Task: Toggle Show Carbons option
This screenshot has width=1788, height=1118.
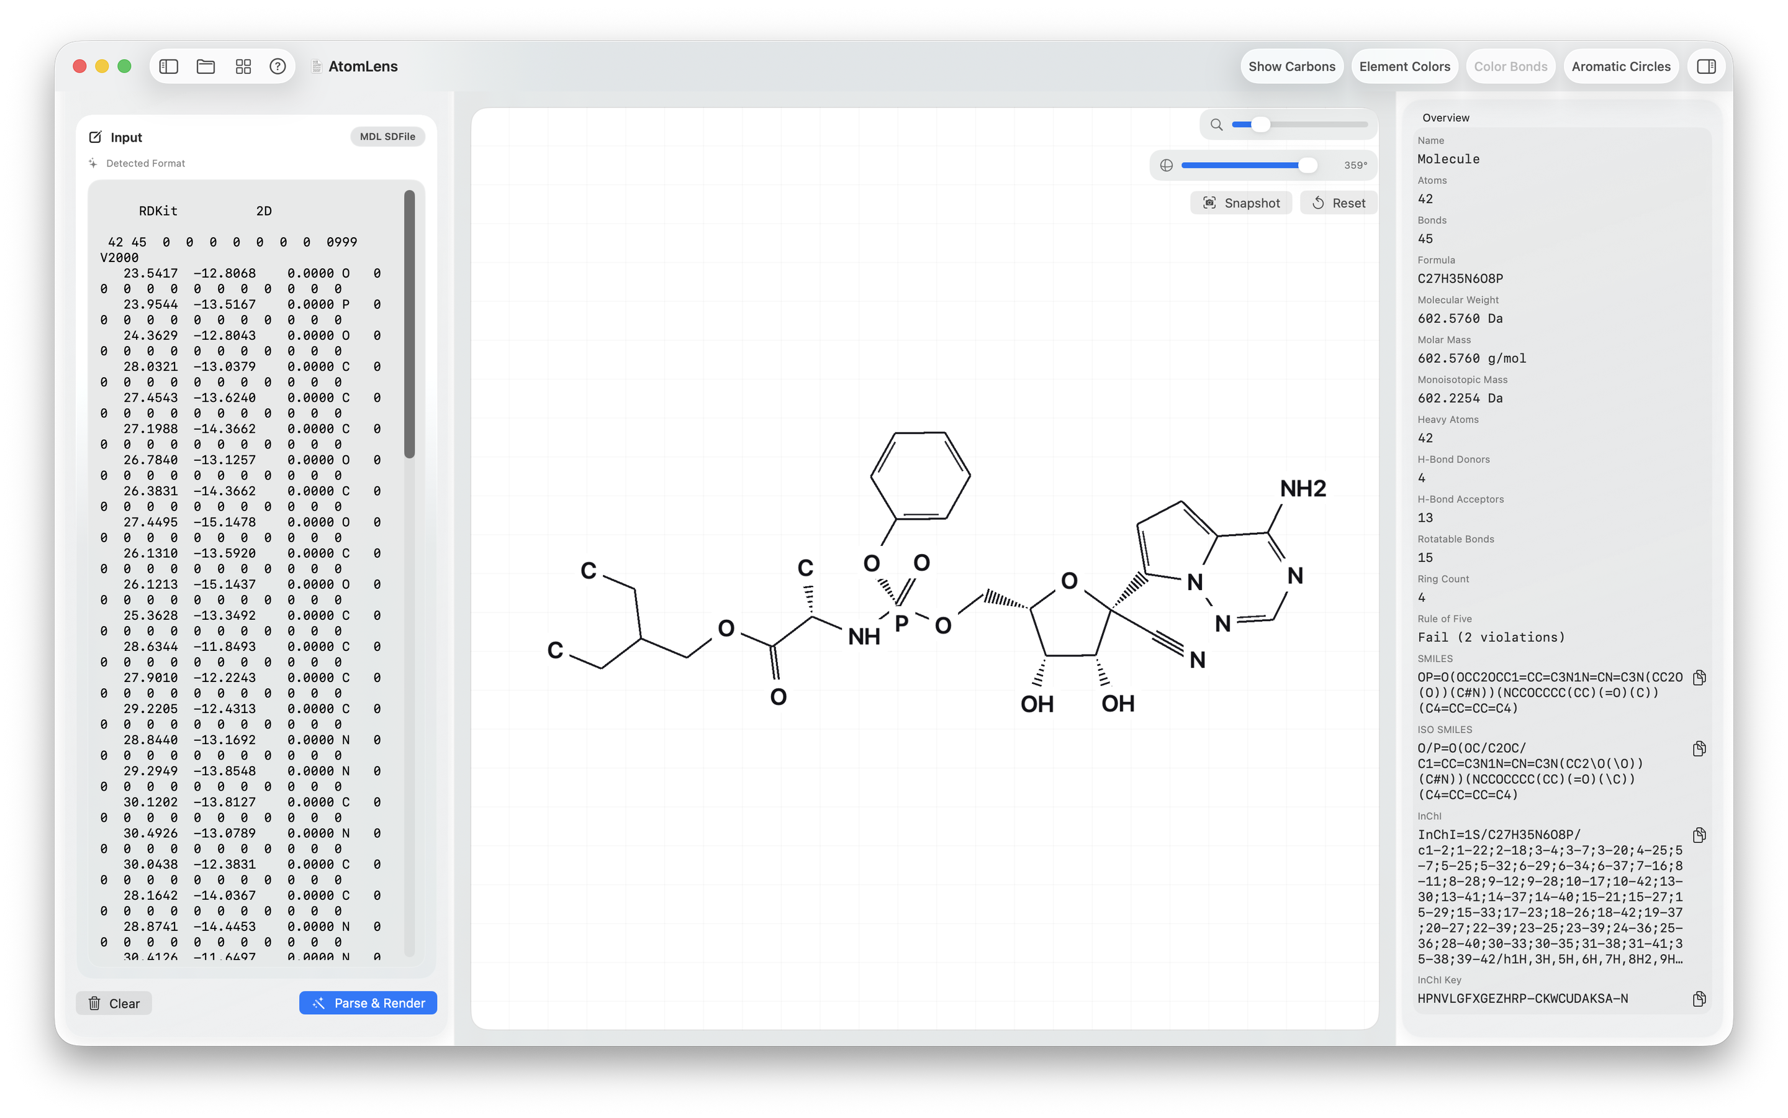Action: 1291,66
